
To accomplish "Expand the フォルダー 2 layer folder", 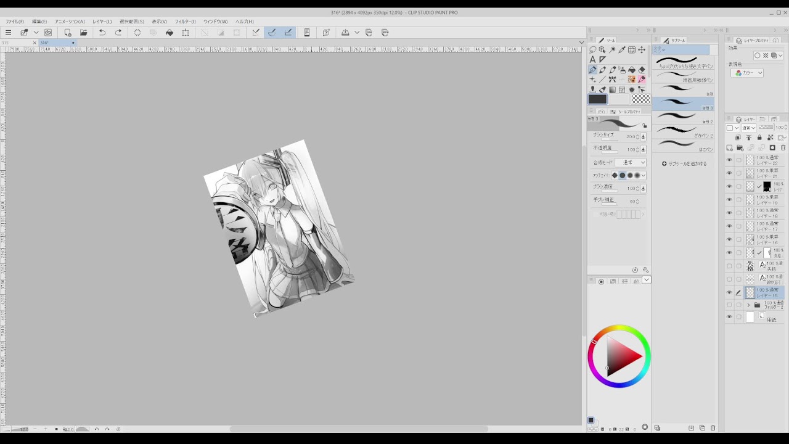I will pyautogui.click(x=748, y=305).
